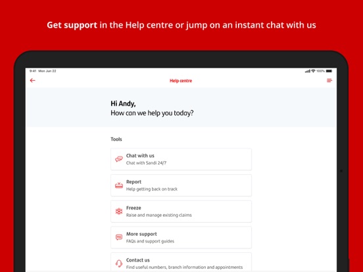The width and height of the screenshot is (363, 272).
Task: Click the 'Mon Jun 22' date
Action: [x=47, y=71]
